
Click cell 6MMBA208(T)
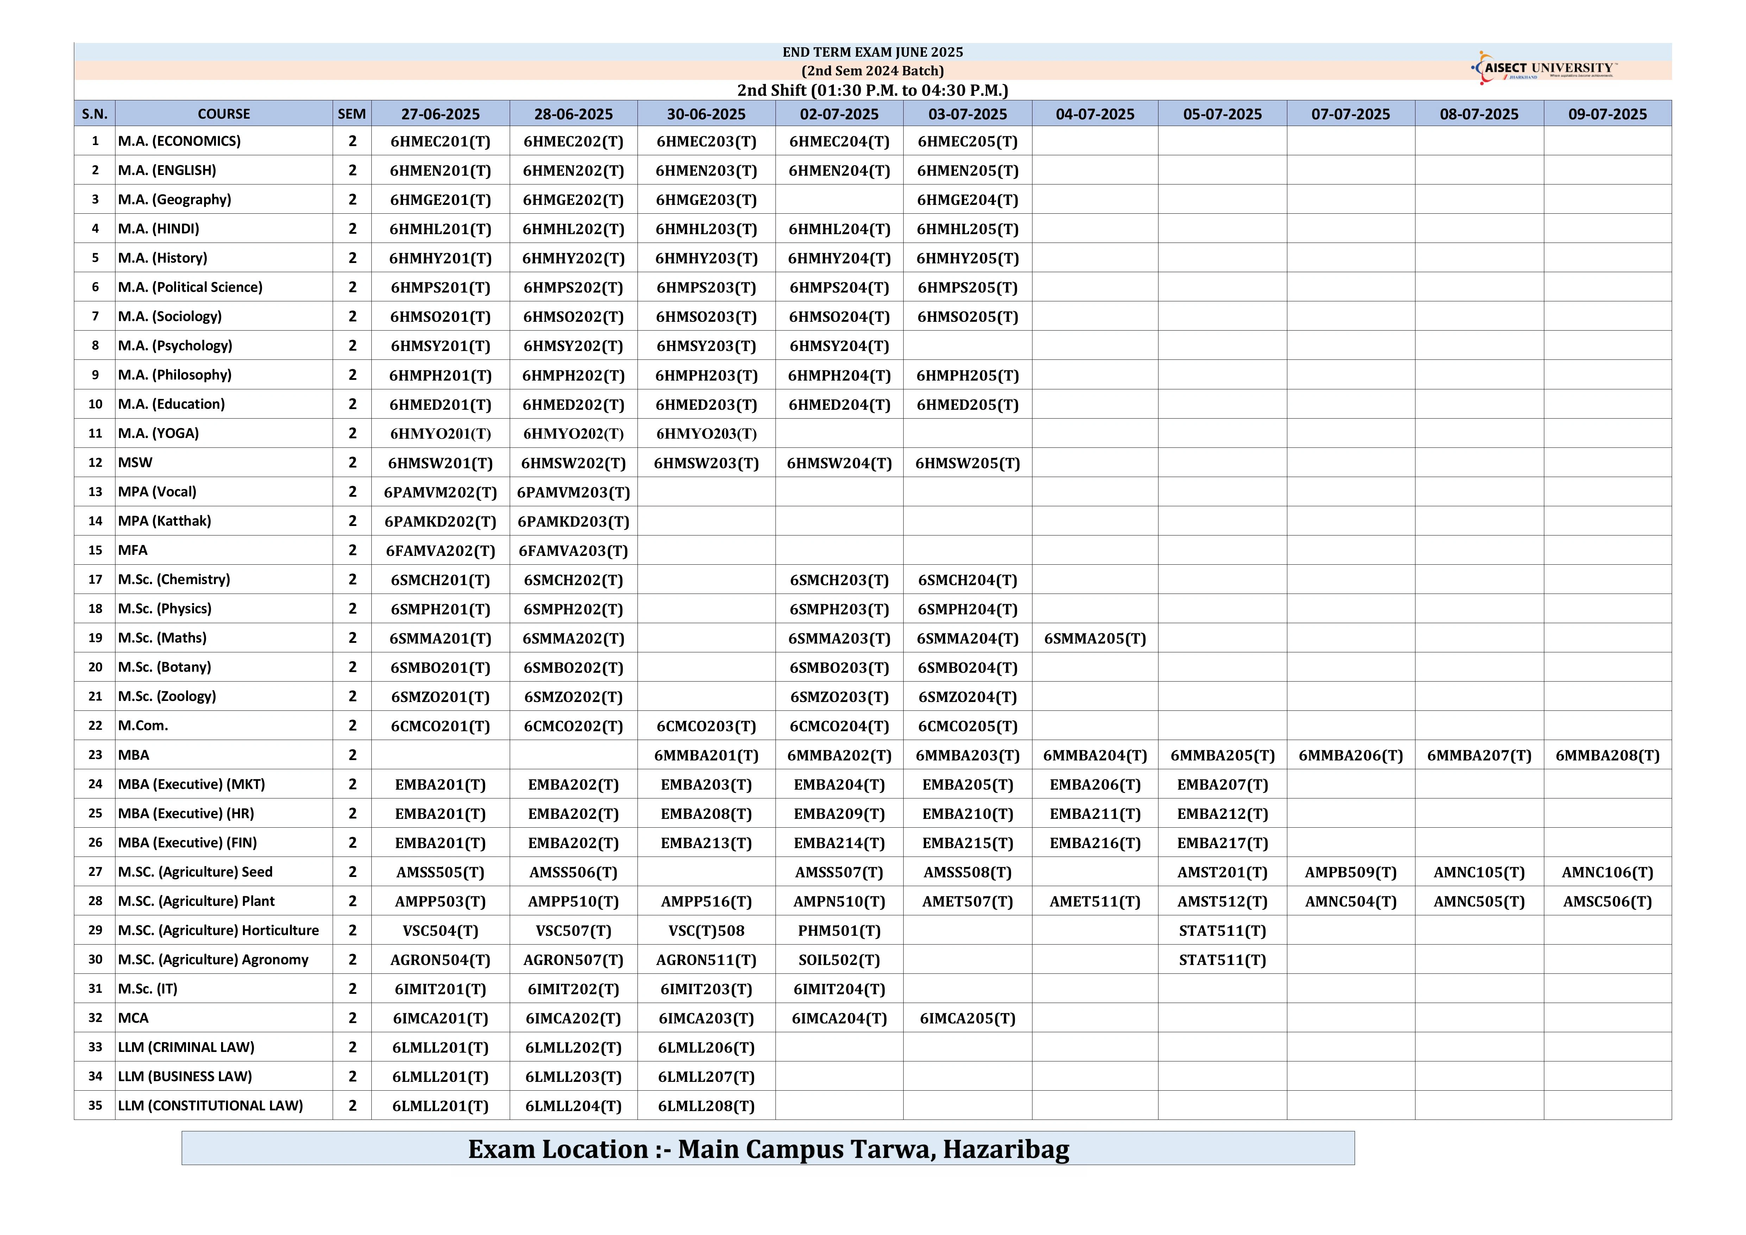pos(1608,755)
